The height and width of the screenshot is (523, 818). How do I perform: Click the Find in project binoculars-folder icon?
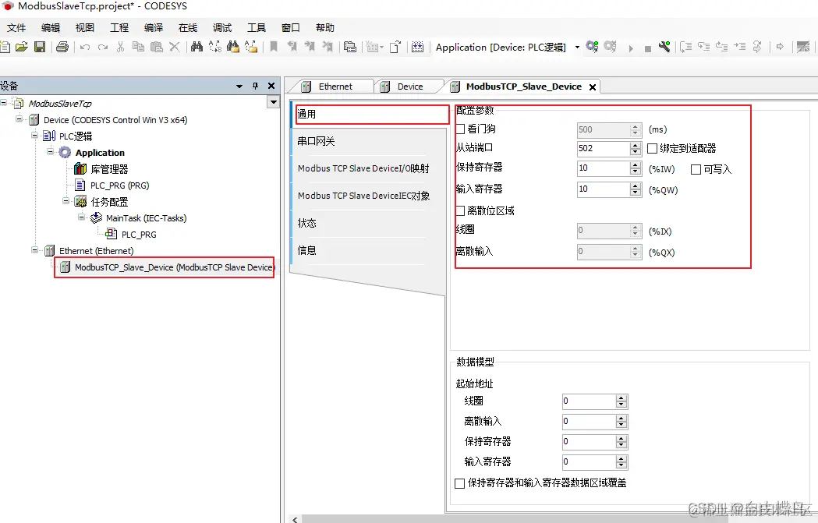(232, 47)
